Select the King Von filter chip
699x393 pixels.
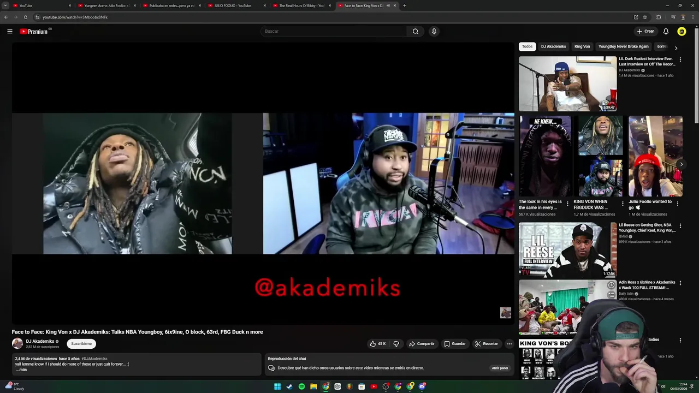pyautogui.click(x=582, y=46)
